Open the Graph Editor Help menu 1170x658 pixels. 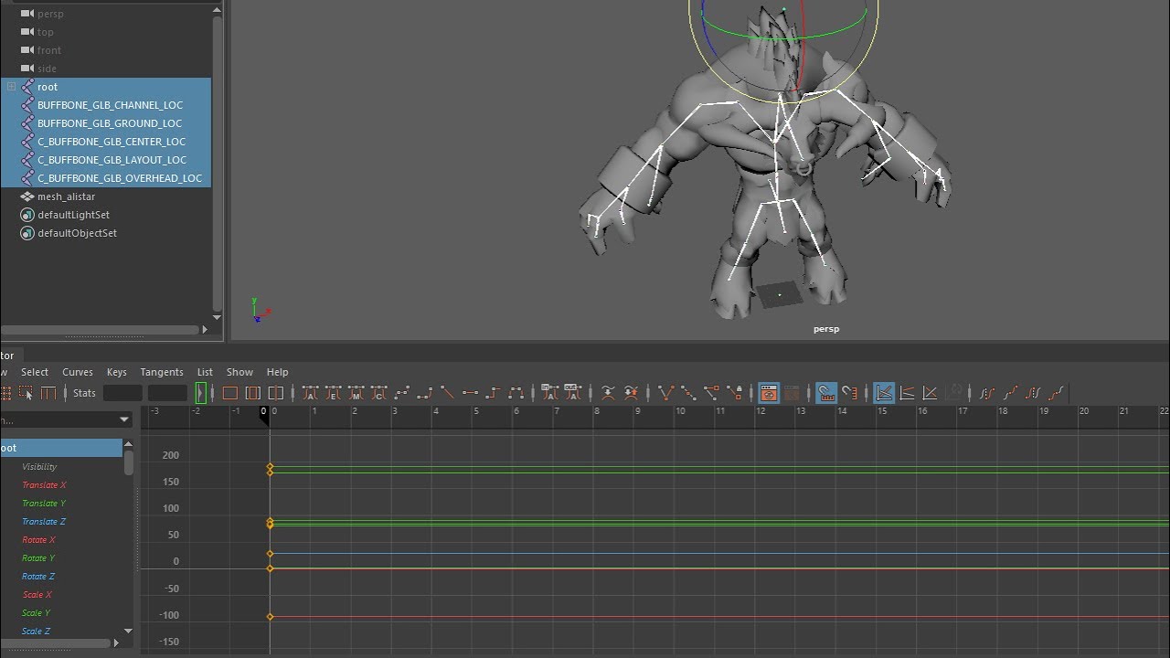coord(277,372)
